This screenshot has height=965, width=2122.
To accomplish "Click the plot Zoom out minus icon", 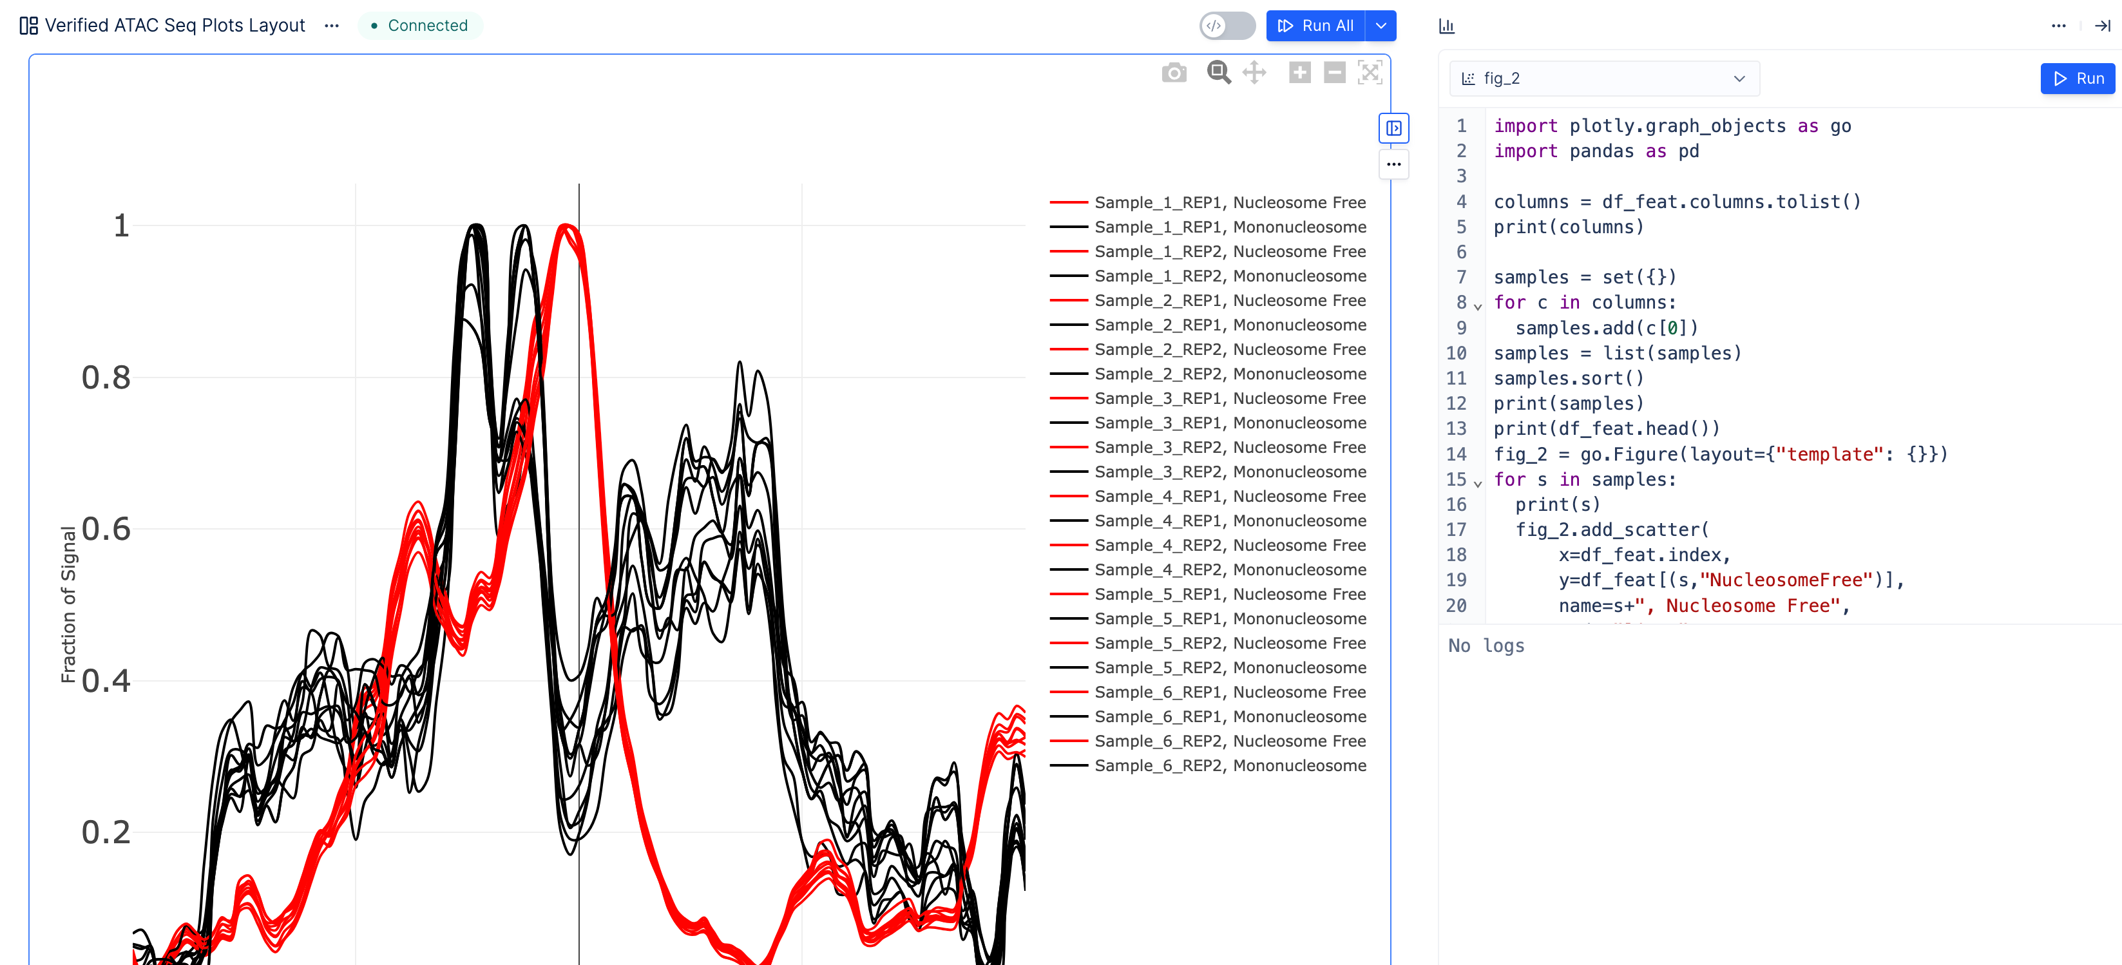I will coord(1335,73).
